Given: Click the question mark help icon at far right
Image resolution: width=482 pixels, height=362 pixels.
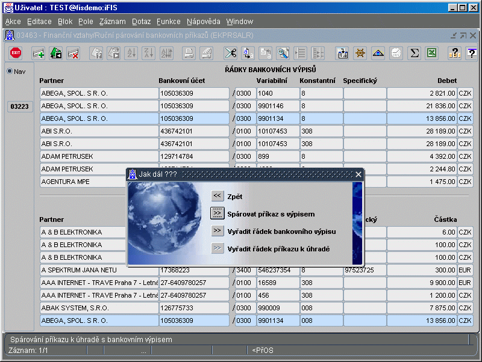Looking at the screenshot, I should point(471,53).
